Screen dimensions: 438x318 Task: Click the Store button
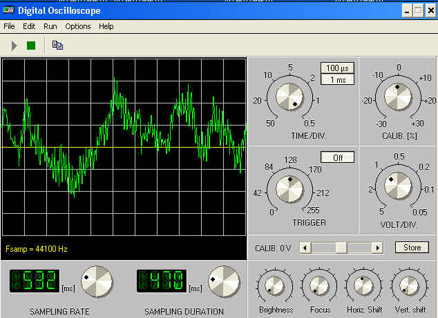click(412, 248)
